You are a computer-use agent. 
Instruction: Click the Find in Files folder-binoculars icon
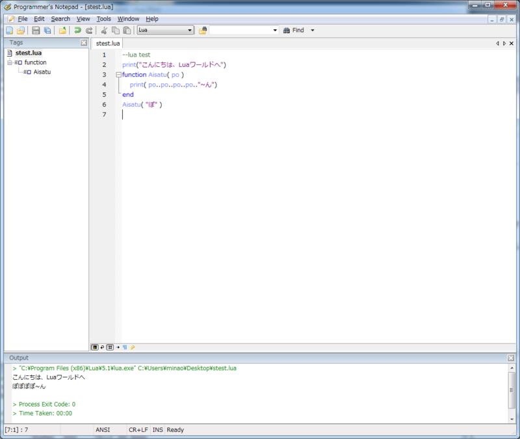[x=203, y=31]
